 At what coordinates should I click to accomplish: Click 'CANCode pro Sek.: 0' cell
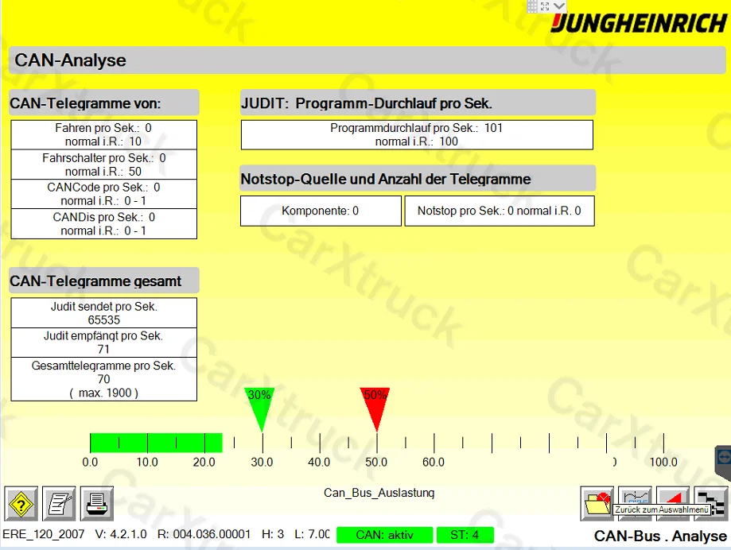tap(104, 194)
